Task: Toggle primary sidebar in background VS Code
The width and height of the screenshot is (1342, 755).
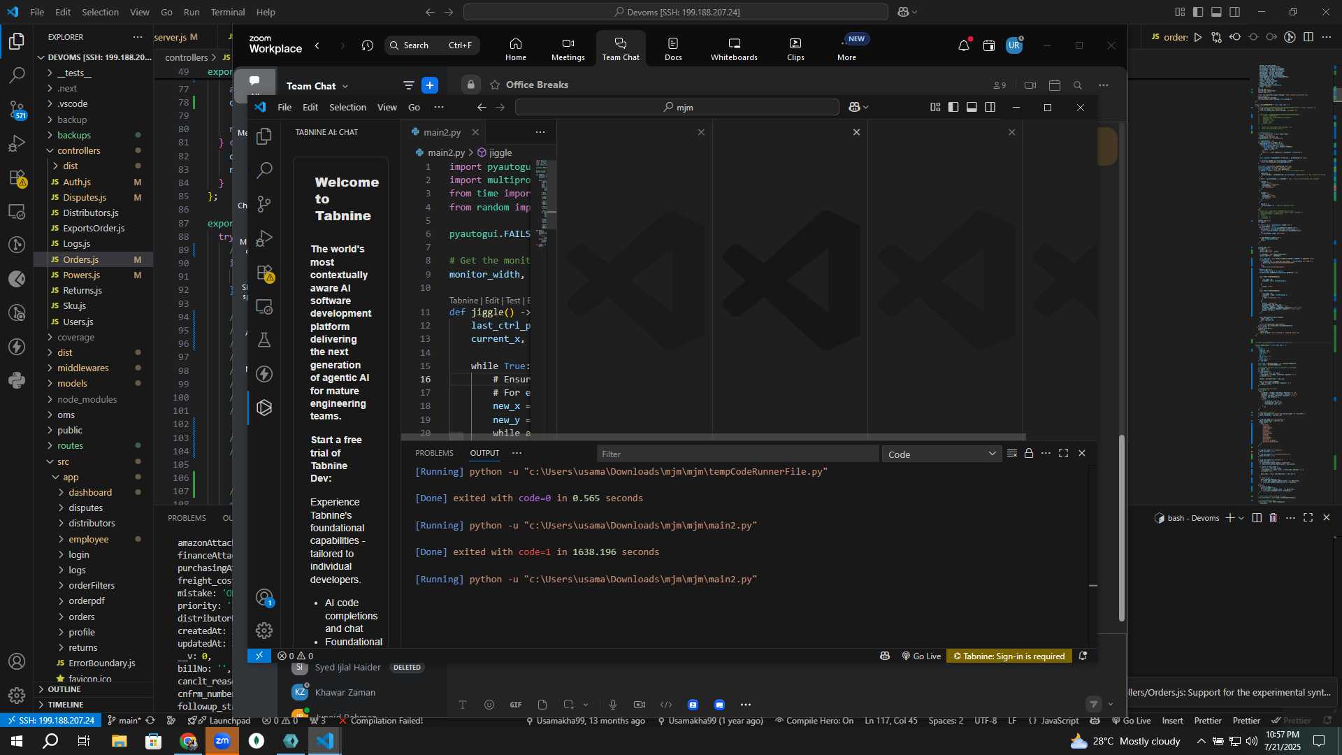Action: pos(1198,12)
